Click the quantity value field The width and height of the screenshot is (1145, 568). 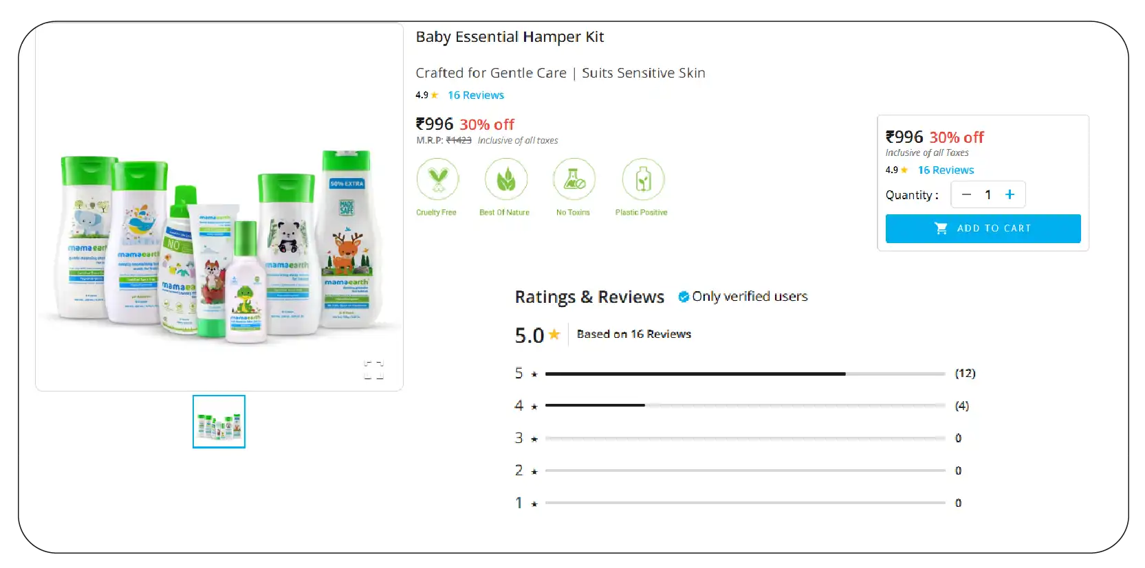(988, 194)
